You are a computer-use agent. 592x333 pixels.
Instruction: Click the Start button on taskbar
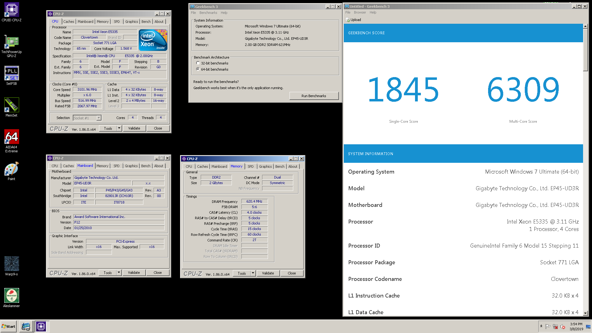[x=8, y=327]
